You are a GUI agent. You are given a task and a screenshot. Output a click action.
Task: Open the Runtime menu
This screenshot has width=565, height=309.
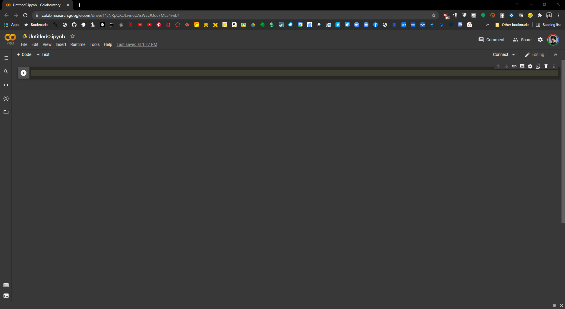tap(78, 44)
